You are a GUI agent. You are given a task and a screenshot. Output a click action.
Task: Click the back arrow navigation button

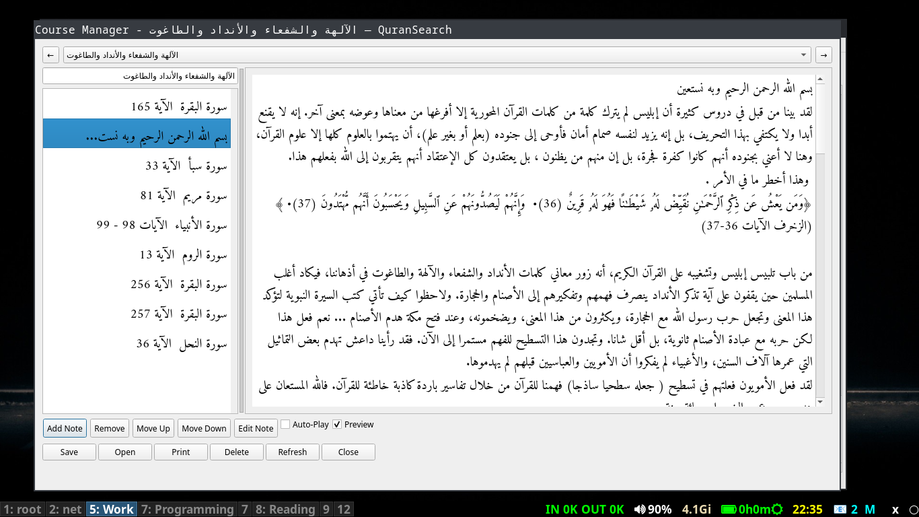(50, 55)
